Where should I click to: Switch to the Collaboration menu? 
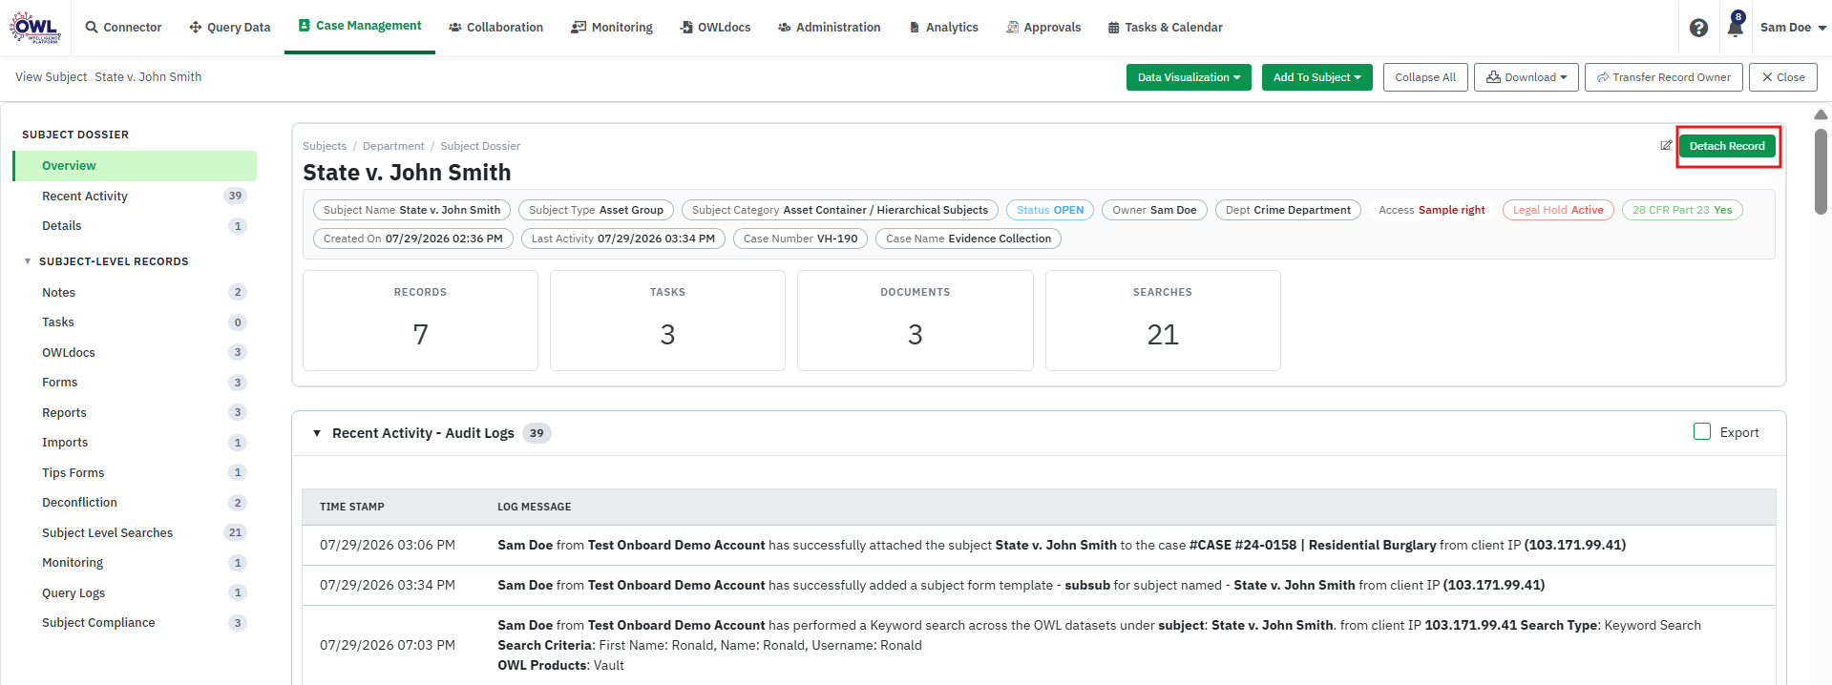click(x=495, y=27)
